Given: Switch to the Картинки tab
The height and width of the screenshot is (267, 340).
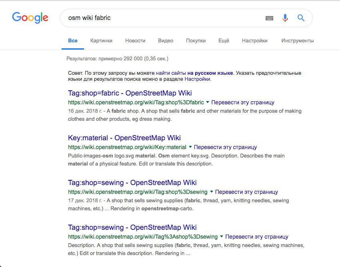Looking at the screenshot, I should pos(101,41).
